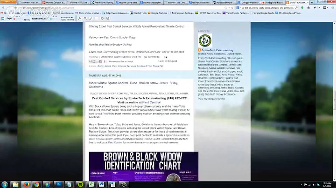Click 'Links to this post' link
336x188 pixels.
click(x=168, y=61)
